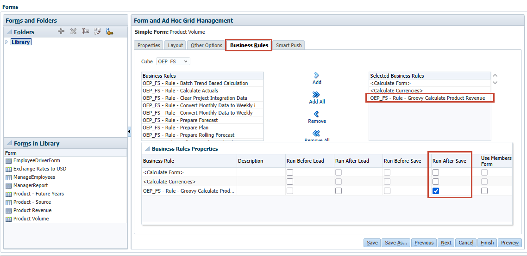Switch to the Layout tab
Screen dimensions: 527x256
point(176,45)
